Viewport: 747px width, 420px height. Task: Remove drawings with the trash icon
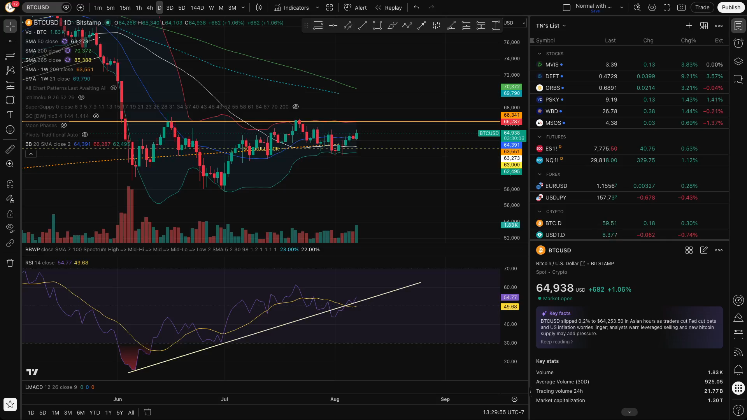point(10,263)
